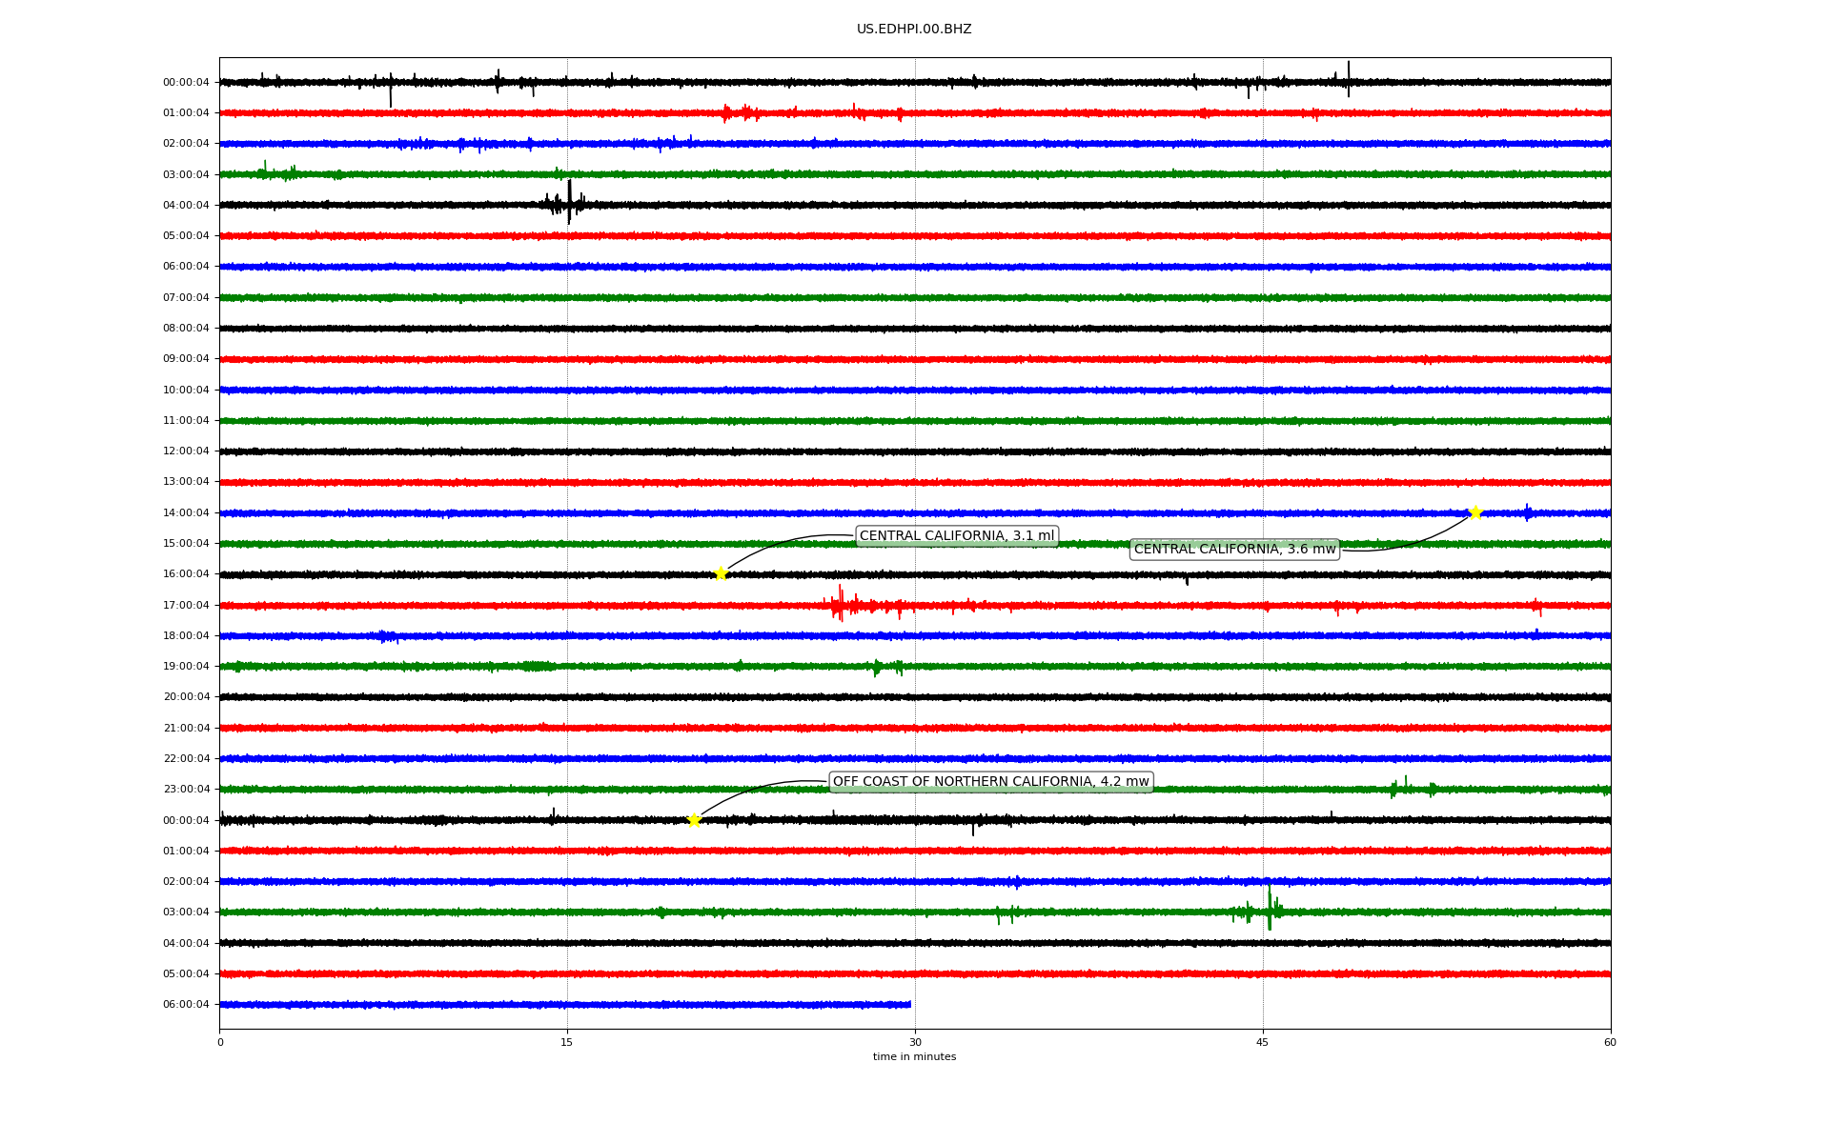
Task: Click the 30 tick label on the time axis
Action: coord(915,1042)
